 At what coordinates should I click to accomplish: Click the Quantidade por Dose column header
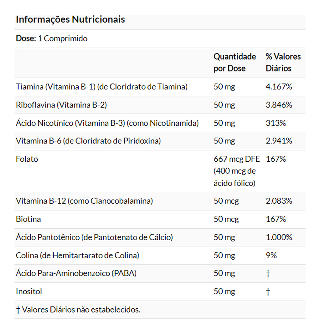(235, 62)
